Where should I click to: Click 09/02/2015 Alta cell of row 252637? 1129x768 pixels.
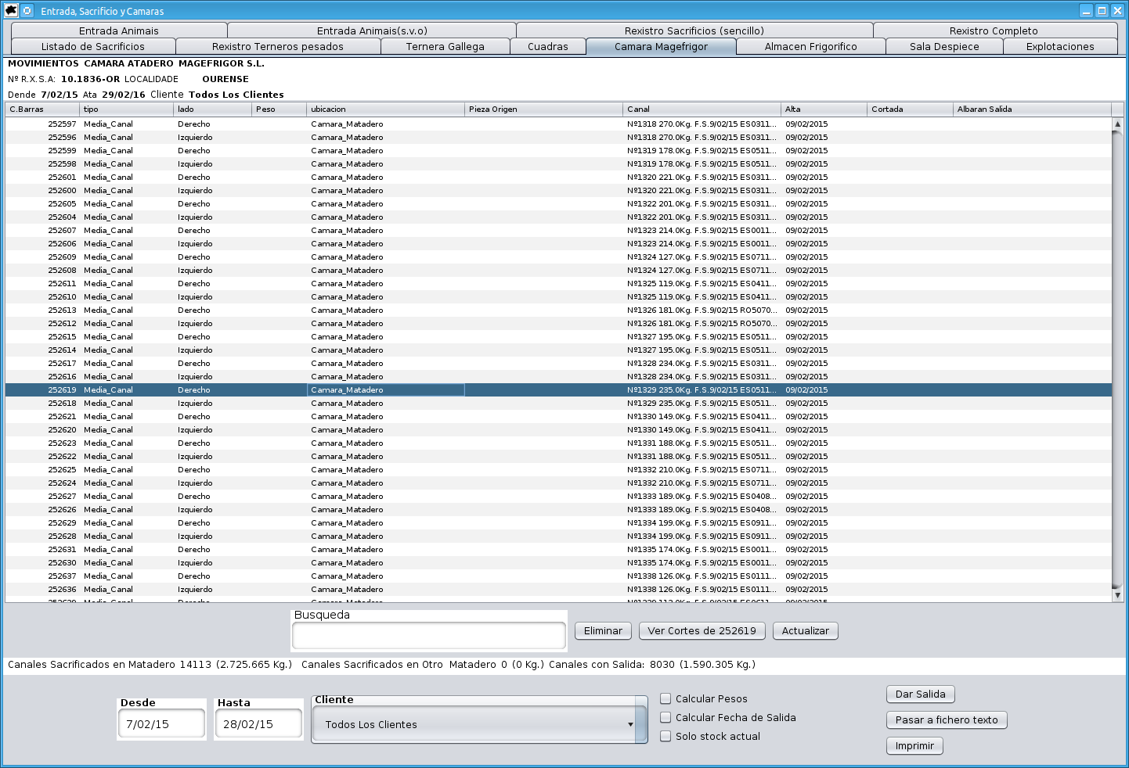click(824, 576)
